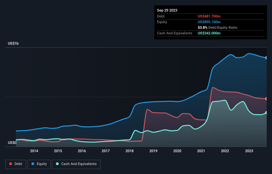This screenshot has height=174, width=272.
Task: Click the 2023 x-axis label
Action: tap(249, 151)
